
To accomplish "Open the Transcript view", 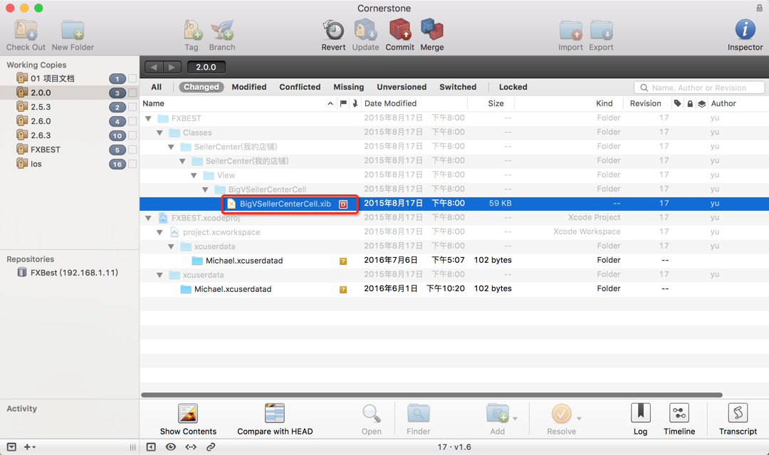I will point(738,413).
